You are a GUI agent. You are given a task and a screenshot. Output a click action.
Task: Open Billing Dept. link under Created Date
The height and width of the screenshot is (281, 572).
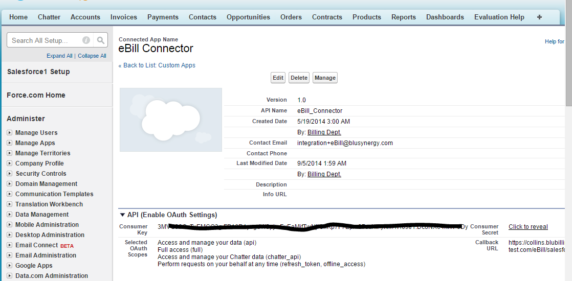pyautogui.click(x=324, y=132)
